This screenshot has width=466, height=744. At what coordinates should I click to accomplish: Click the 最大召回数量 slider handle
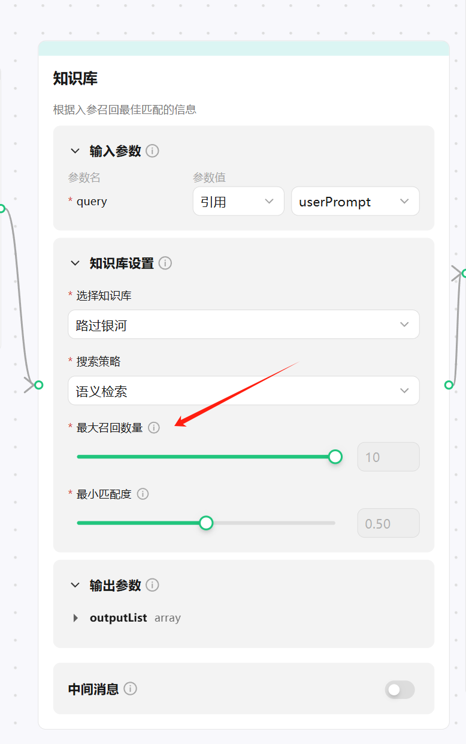[335, 457]
